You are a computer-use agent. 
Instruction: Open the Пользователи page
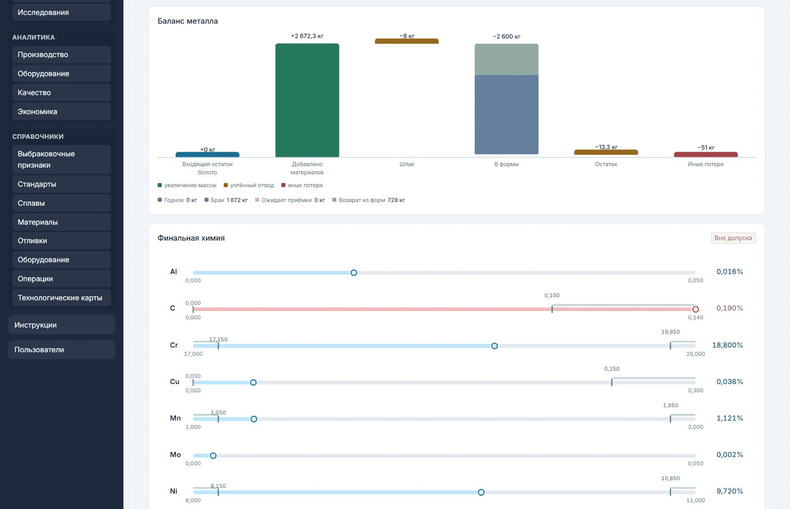tap(62, 350)
